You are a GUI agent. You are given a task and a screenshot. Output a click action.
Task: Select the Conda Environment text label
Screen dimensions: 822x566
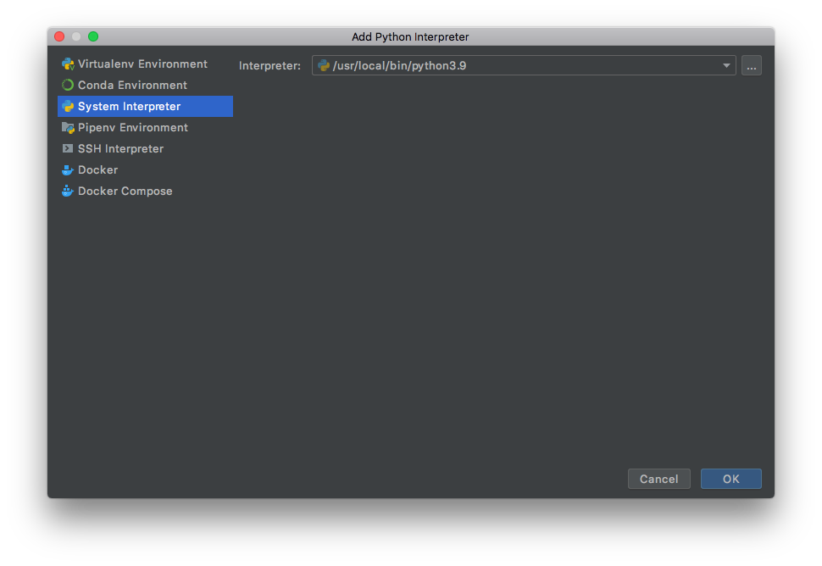point(132,86)
